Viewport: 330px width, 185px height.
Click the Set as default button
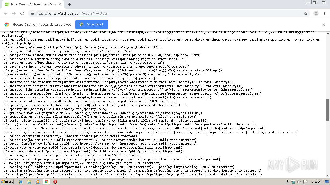(x=92, y=24)
